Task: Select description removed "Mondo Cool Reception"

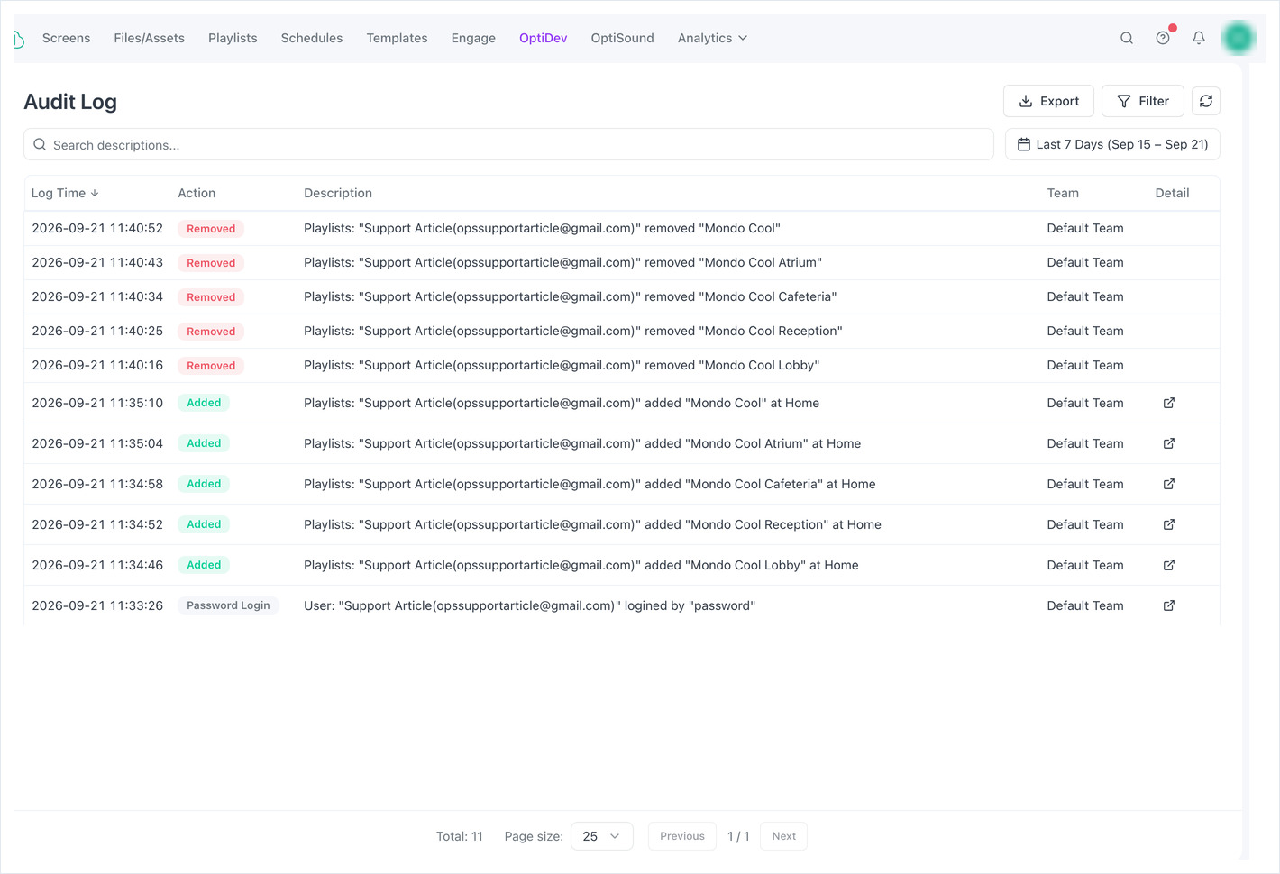Action: pyautogui.click(x=573, y=331)
